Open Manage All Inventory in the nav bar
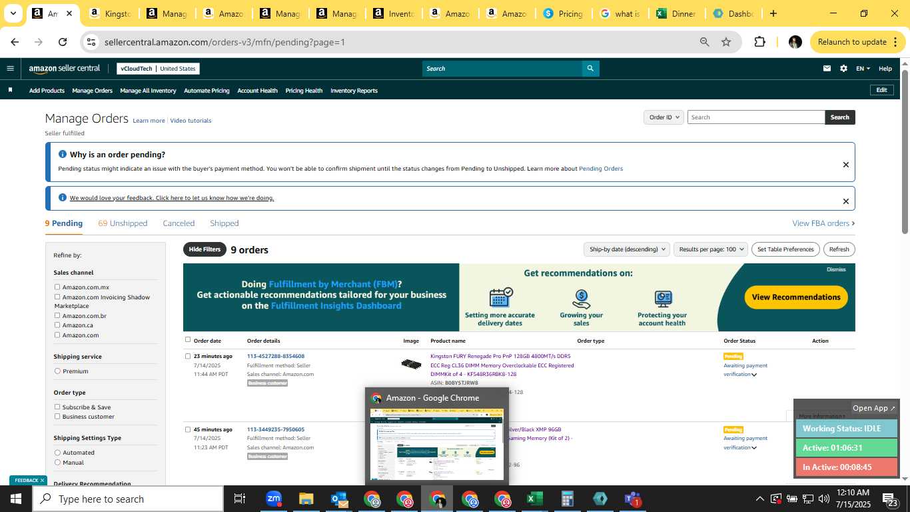Image resolution: width=910 pixels, height=512 pixels. click(148, 91)
